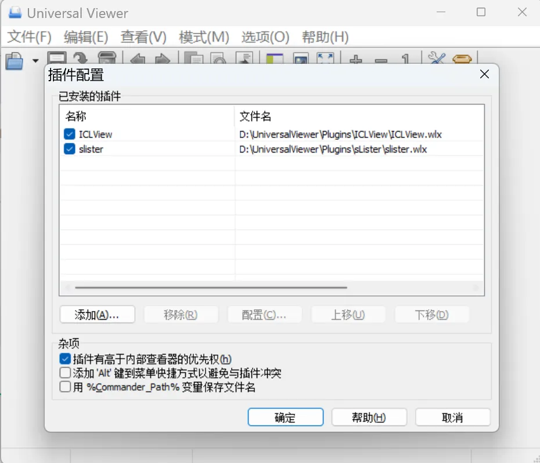Click the options wrench-and-screwdriver toolbar icon
The width and height of the screenshot is (540, 463).
coord(437,58)
